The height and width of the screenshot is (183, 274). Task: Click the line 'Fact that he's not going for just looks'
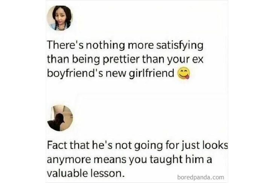pyautogui.click(x=137, y=146)
